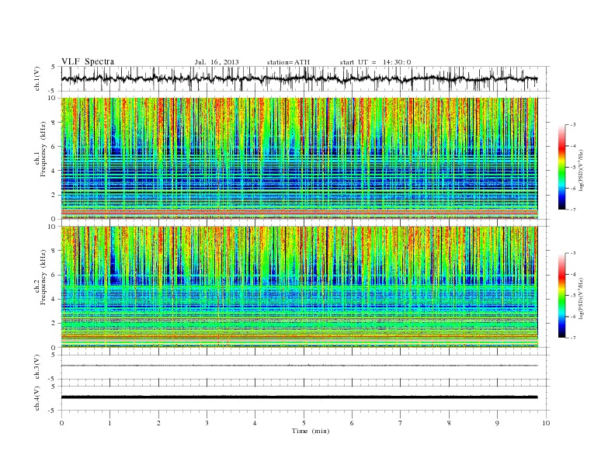Click the ch.1 spectrogram panel
The width and height of the screenshot is (615, 475).
click(x=299, y=158)
